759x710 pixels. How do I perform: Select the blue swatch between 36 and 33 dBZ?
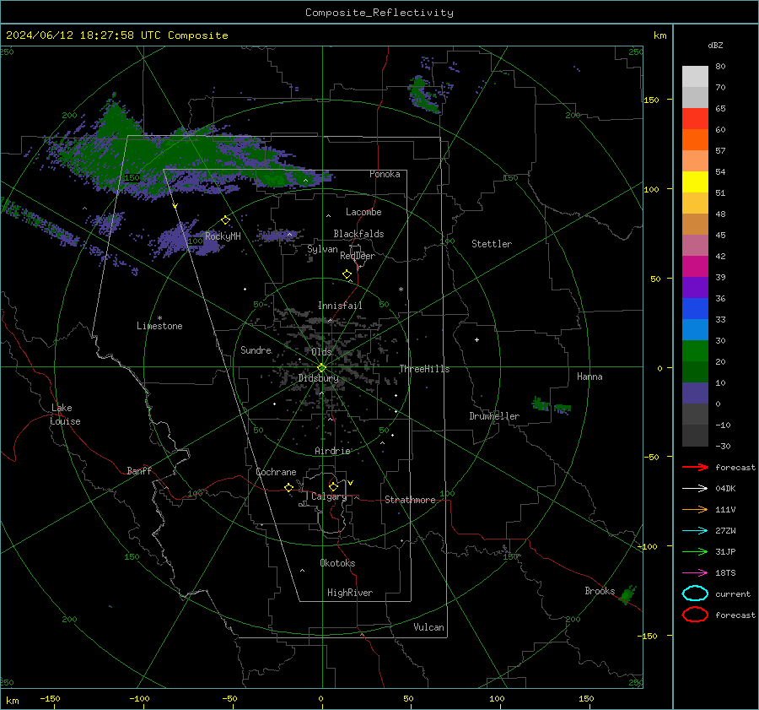pos(695,309)
